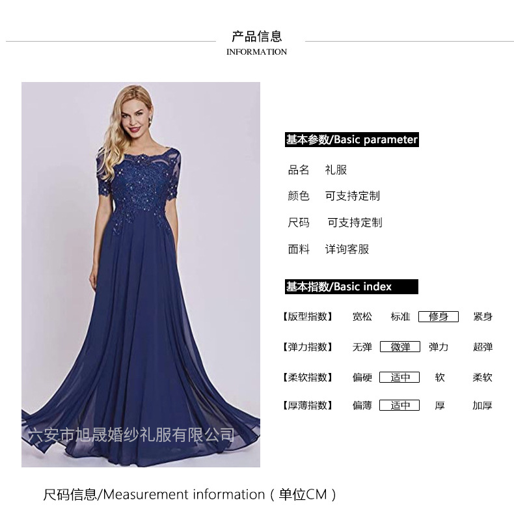Choose 紧身 in the fit index row
This screenshot has height=509, width=514.
point(483,316)
